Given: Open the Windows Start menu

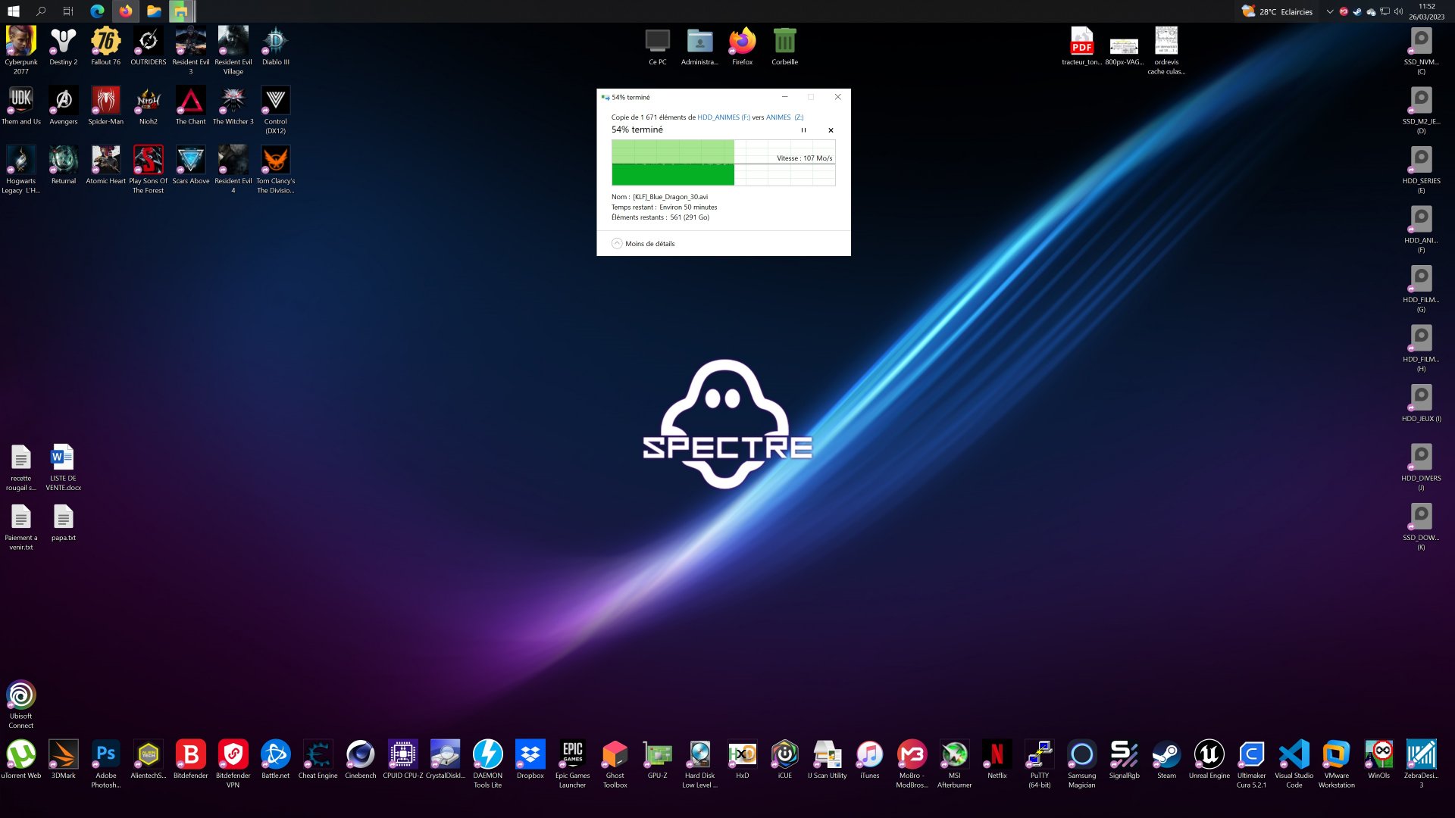Looking at the screenshot, I should coord(13,11).
